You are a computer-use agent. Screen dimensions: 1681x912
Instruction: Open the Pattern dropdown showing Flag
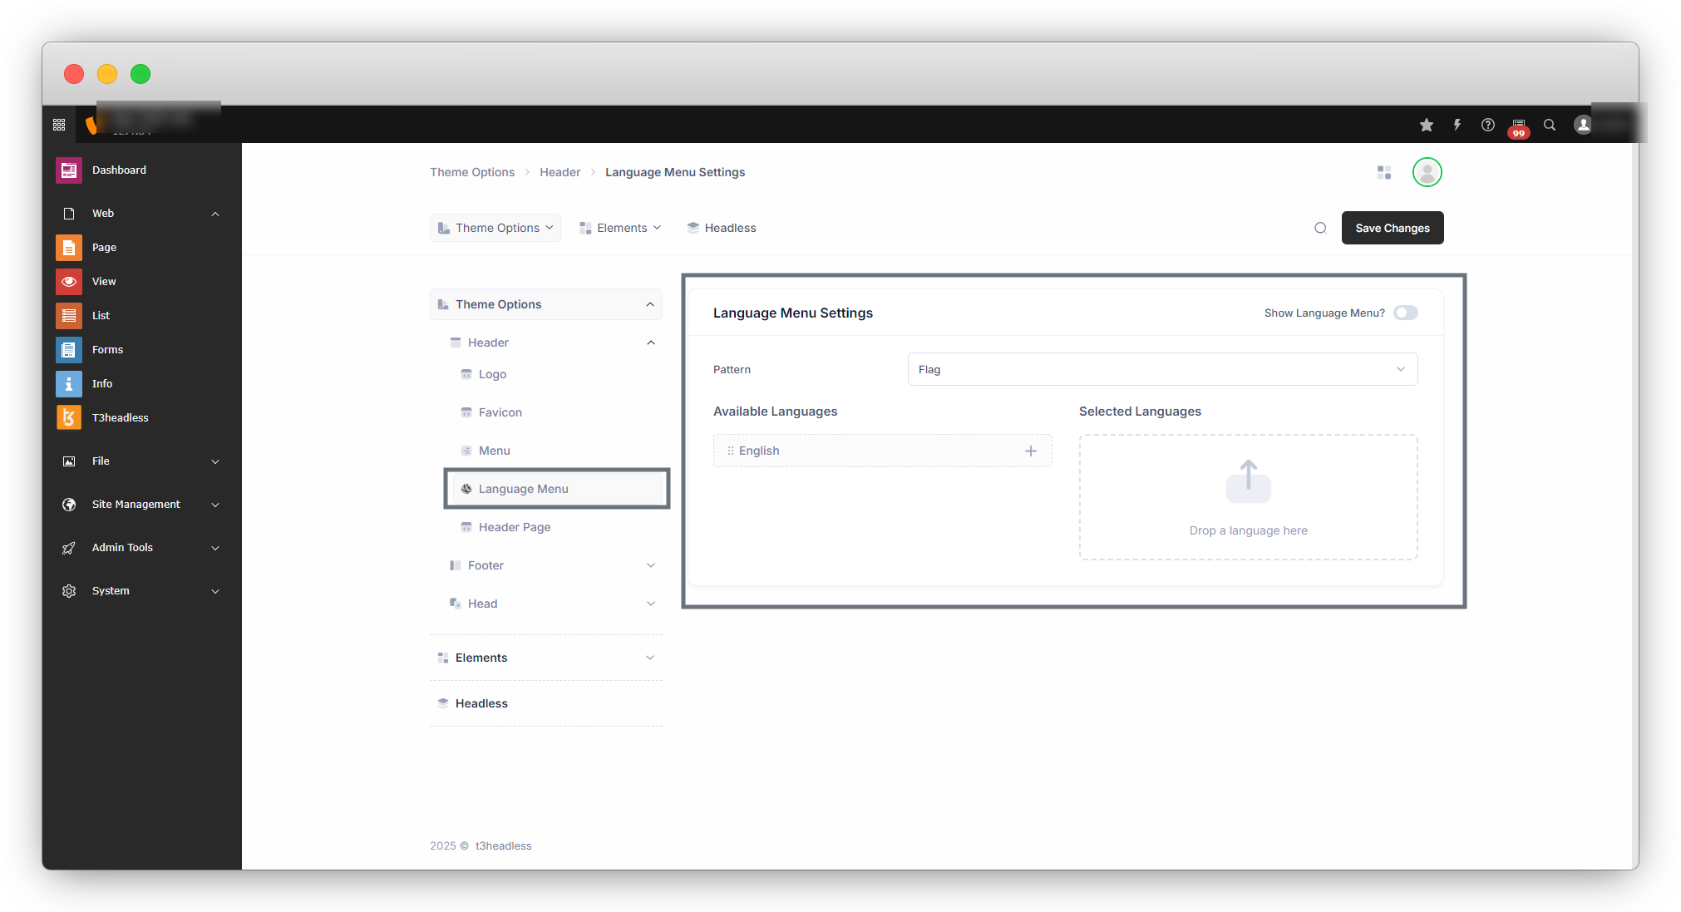(1162, 369)
